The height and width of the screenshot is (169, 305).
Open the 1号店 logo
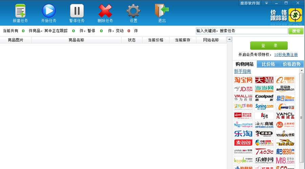pyautogui.click(x=264, y=116)
